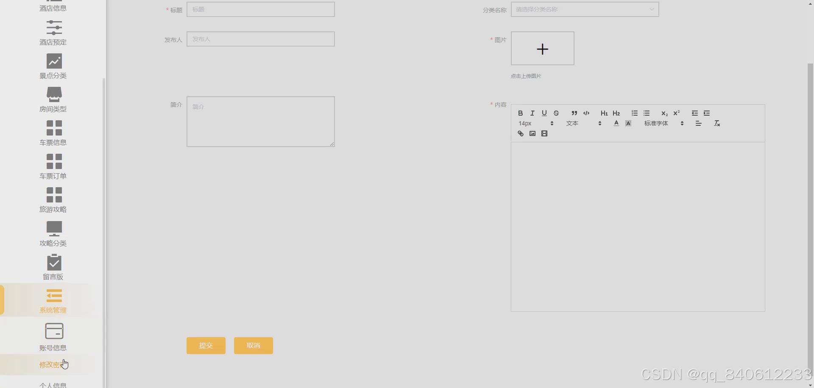
Task: Click inside the 内容 rich text editing area
Action: [x=638, y=227]
